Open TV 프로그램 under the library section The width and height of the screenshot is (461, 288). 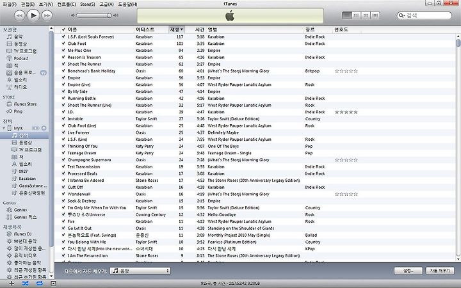tap(25, 51)
